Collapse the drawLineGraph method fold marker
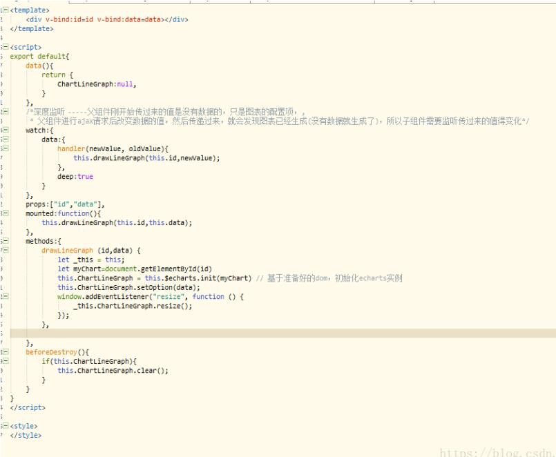This screenshot has height=457, width=556. 7,250
